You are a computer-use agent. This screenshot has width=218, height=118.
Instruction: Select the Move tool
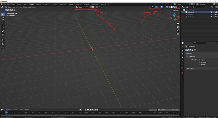pos(3,23)
